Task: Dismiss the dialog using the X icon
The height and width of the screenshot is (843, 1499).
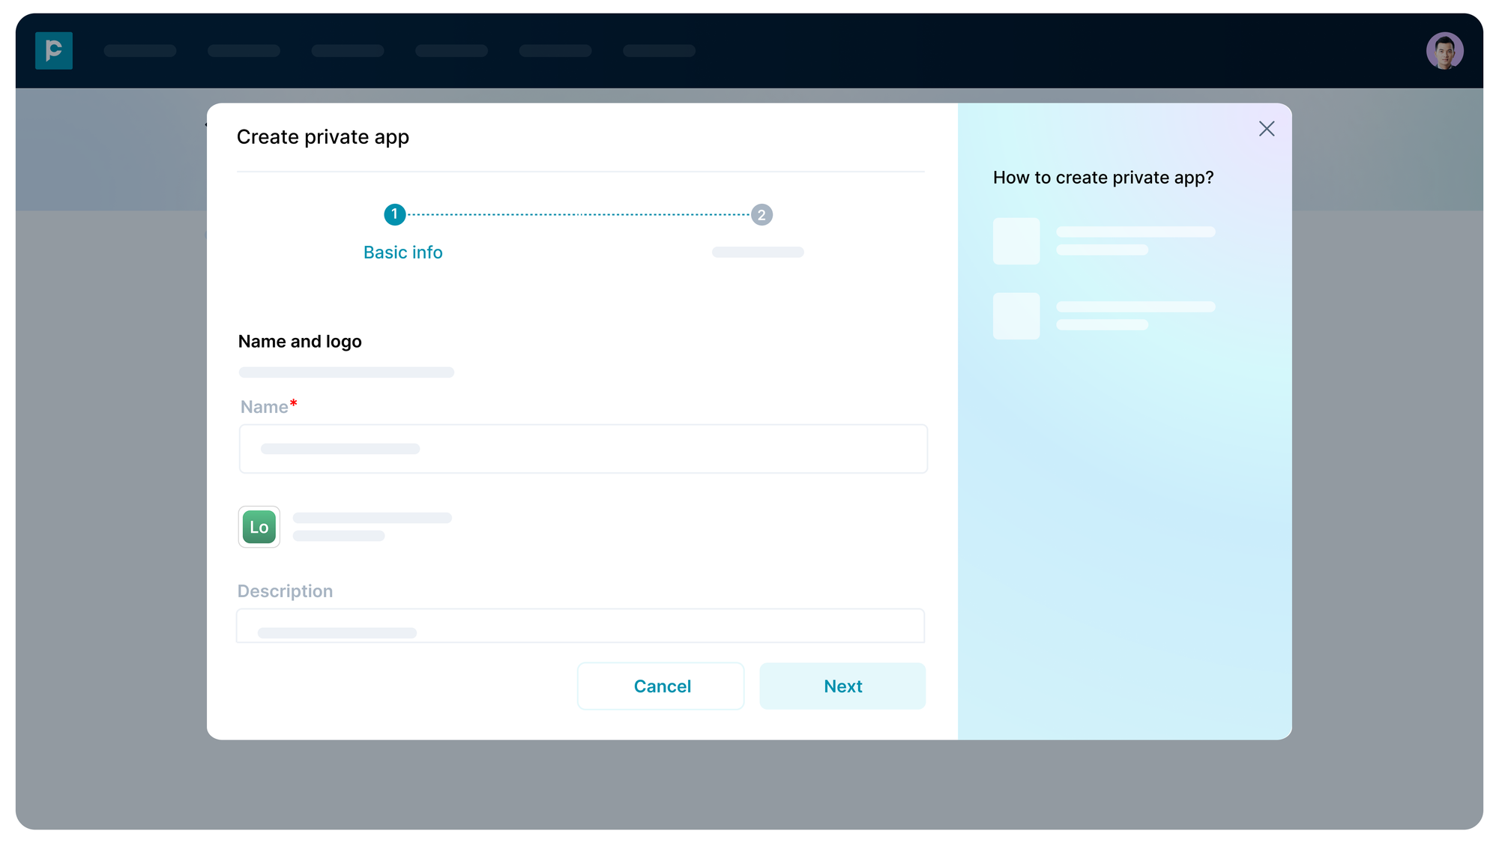Action: click(1267, 128)
